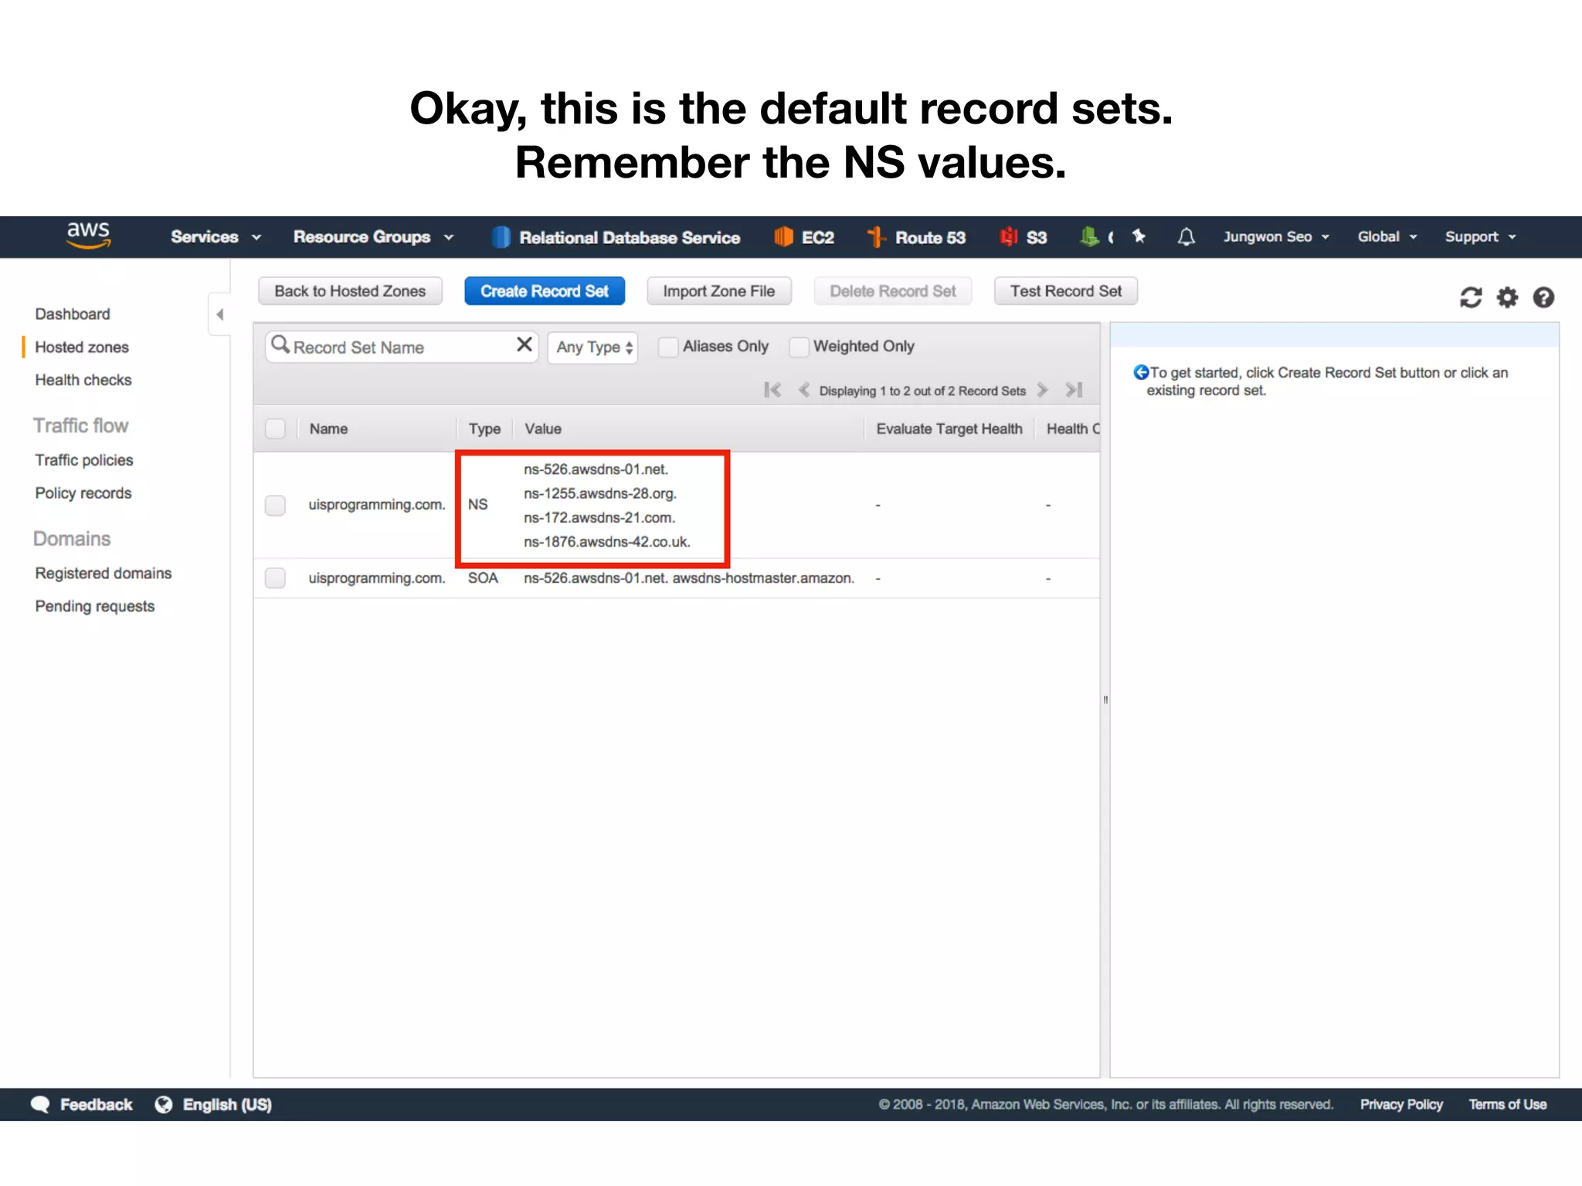Open Registered domains in the sidebar
This screenshot has width=1582, height=1186.
(x=104, y=574)
